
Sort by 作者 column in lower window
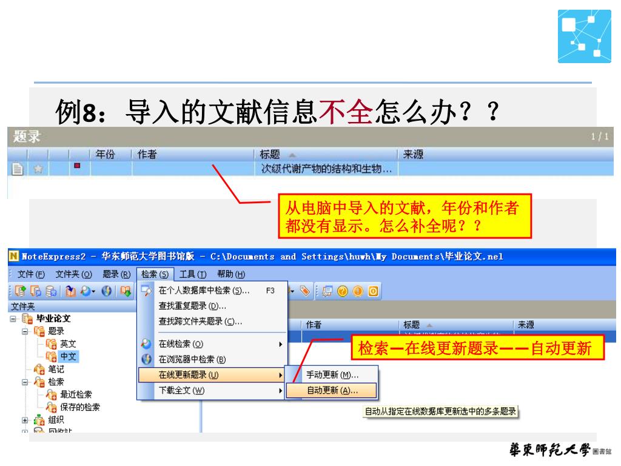(x=350, y=325)
